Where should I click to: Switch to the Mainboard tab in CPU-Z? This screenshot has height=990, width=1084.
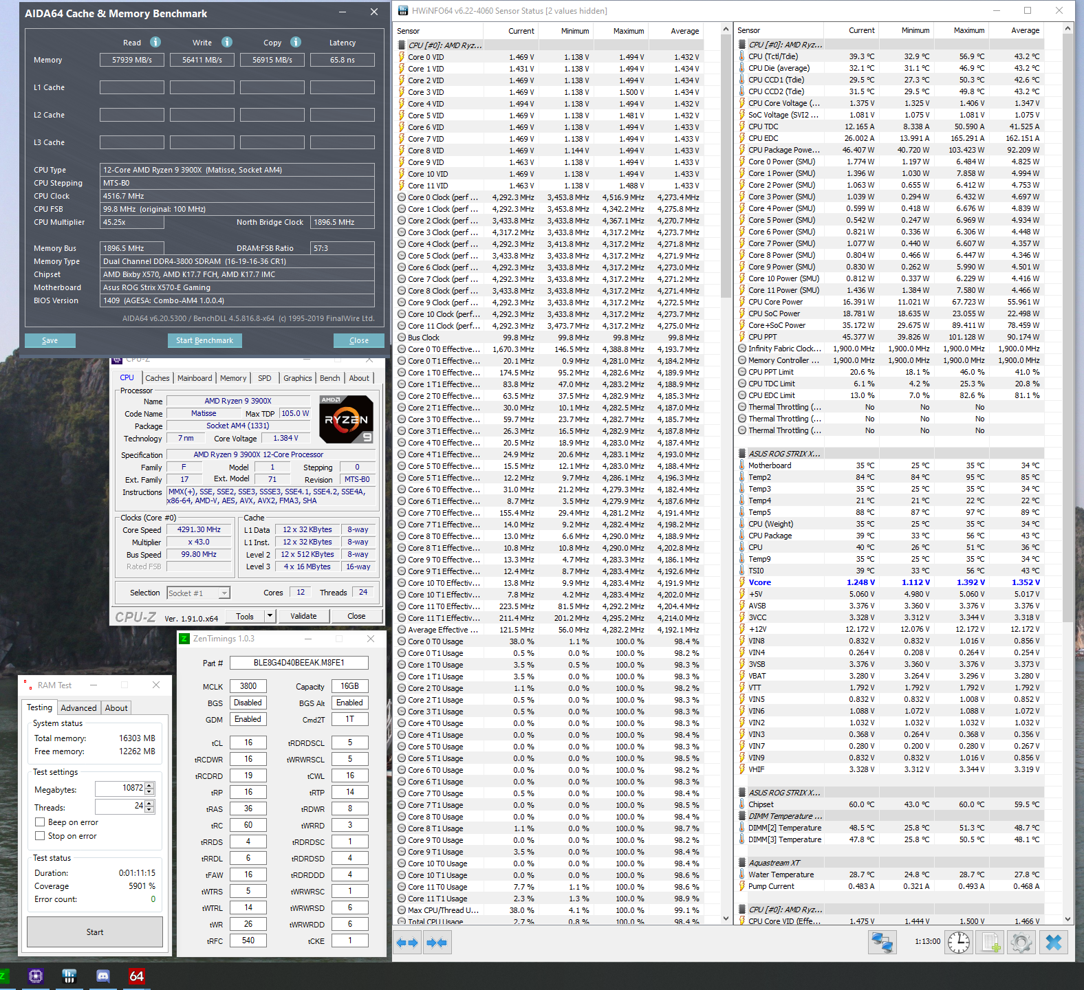(195, 378)
